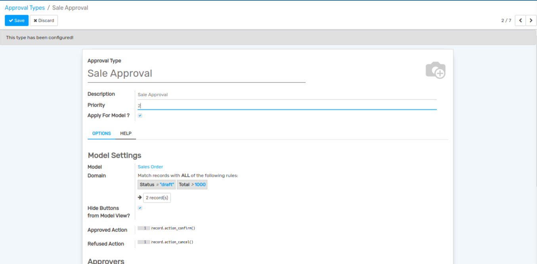Click Save button with checkmark
This screenshot has height=264, width=537.
(x=17, y=21)
